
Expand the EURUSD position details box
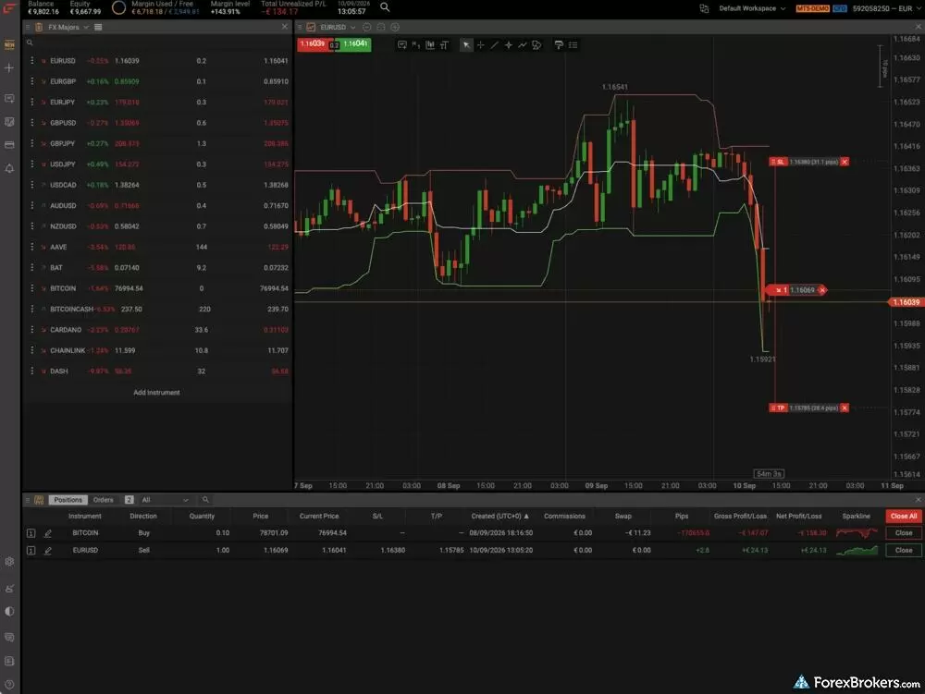(x=31, y=551)
